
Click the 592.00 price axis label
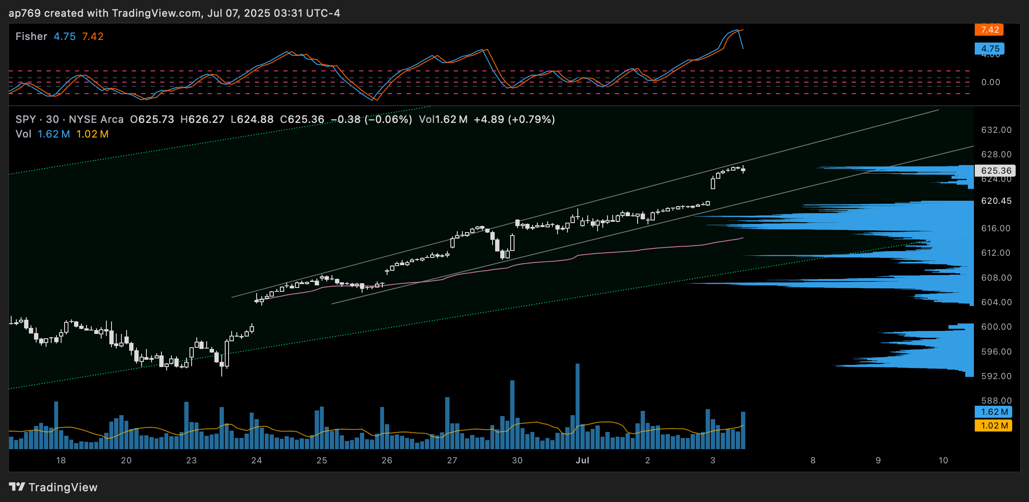[x=996, y=376]
